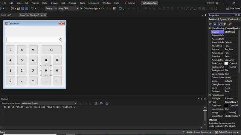Expand the (DataBindings) property node
Screen dimensions: 241x135
pyautogui.click(x=209, y=28)
